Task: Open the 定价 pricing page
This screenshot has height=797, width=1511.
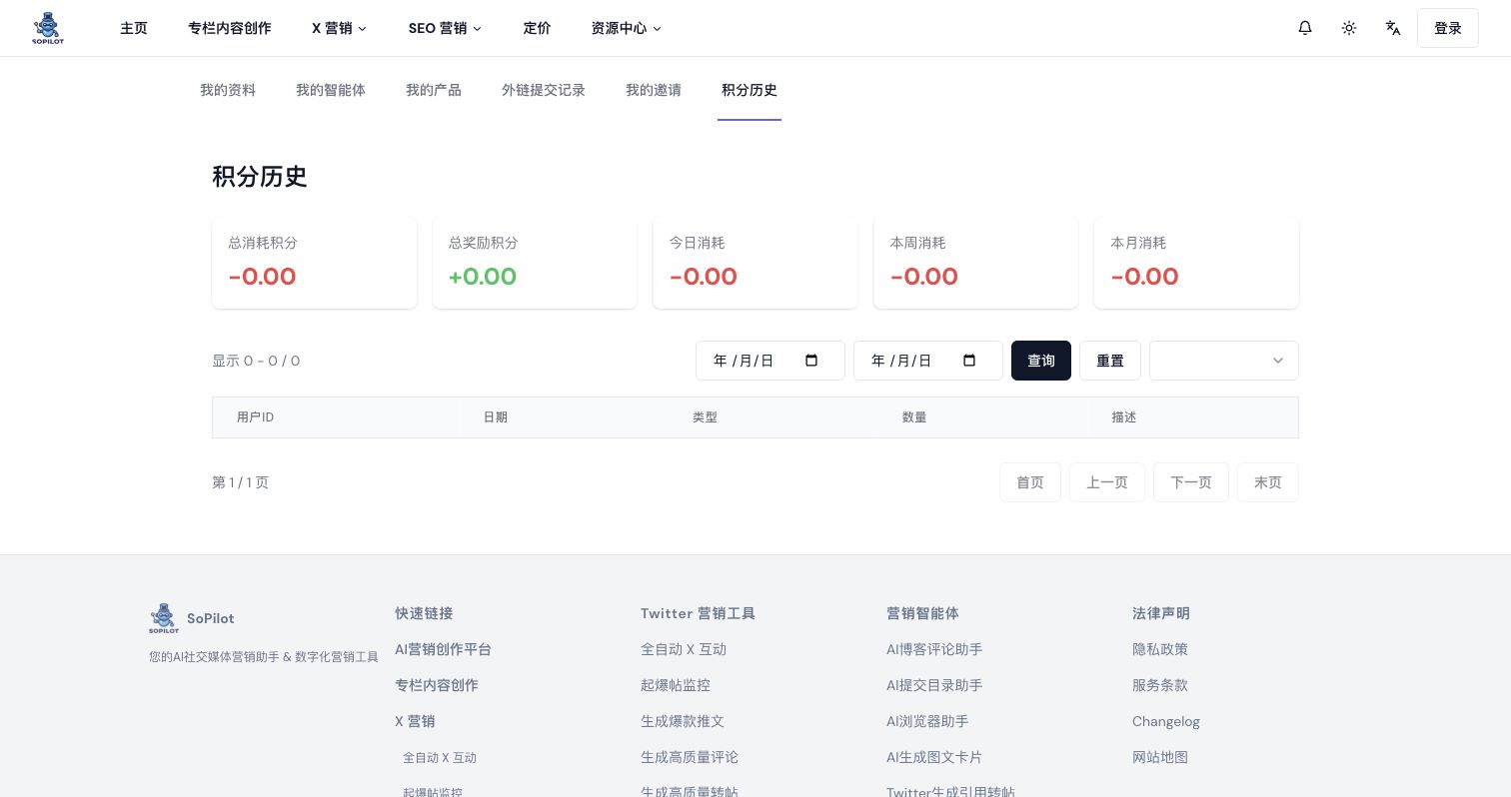Action: 537,28
